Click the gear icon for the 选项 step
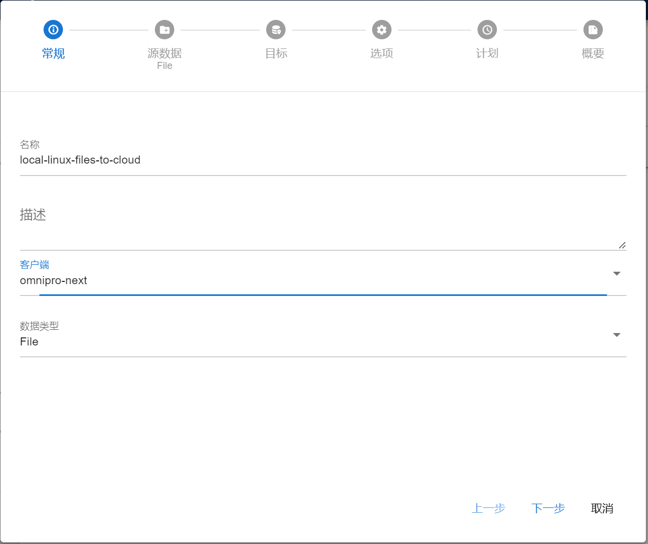The width and height of the screenshot is (648, 544). [382, 30]
